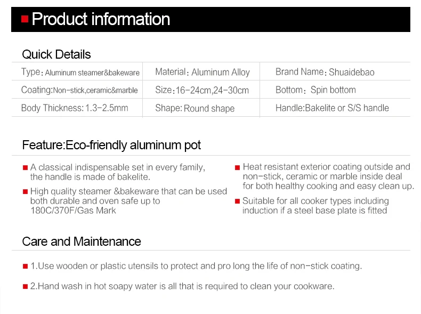421x314 pixels.
Task: Click red bullet before "High quality steamer"
Action: (25, 191)
